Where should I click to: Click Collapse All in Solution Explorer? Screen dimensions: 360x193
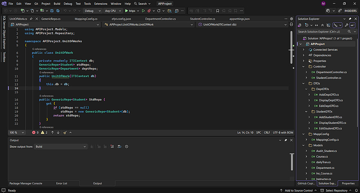tap(322, 25)
